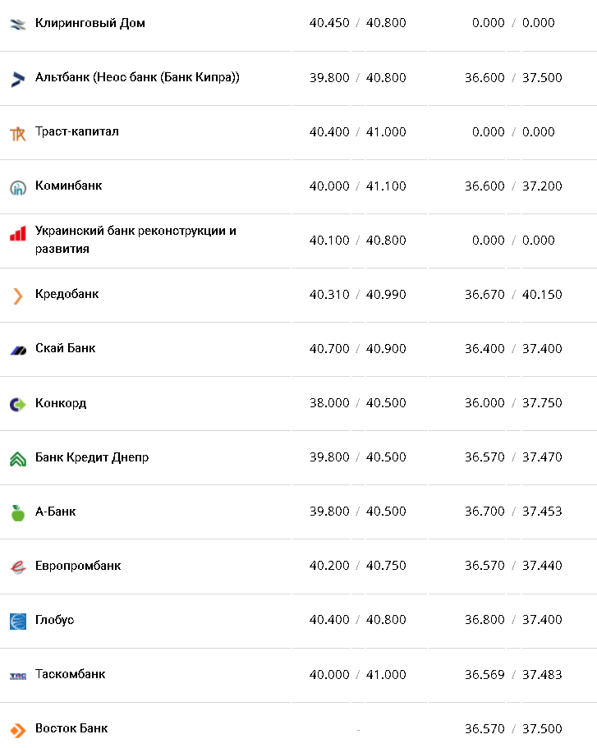Screen dimensions: 597x748
Task: Click the green apple А-Банк logo
Action: click(x=18, y=512)
